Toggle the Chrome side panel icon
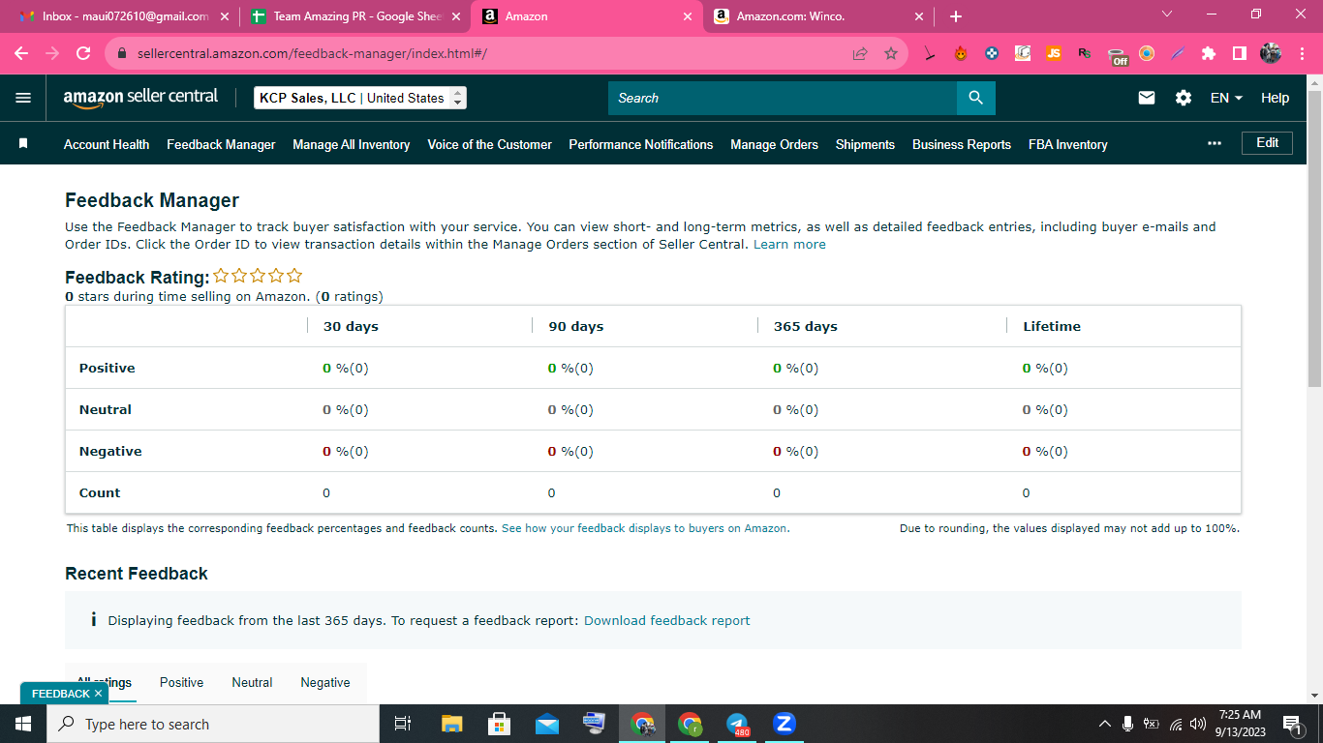 [1240, 54]
